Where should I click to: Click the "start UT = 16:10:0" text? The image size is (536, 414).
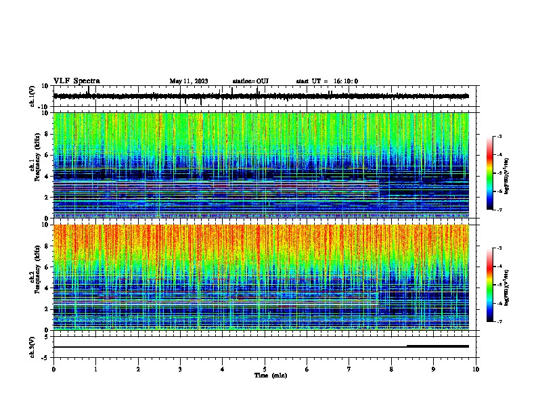327,81
